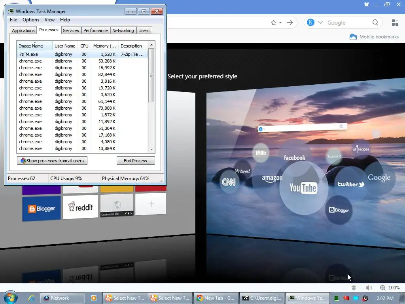Click Show processes from all users button

click(x=52, y=161)
